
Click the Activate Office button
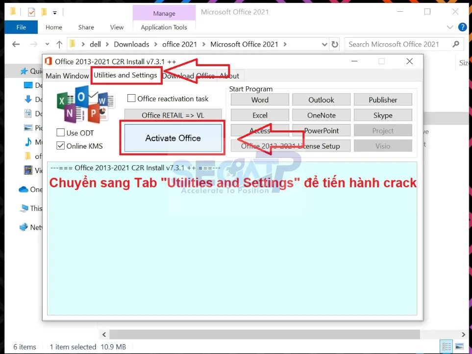pos(172,138)
